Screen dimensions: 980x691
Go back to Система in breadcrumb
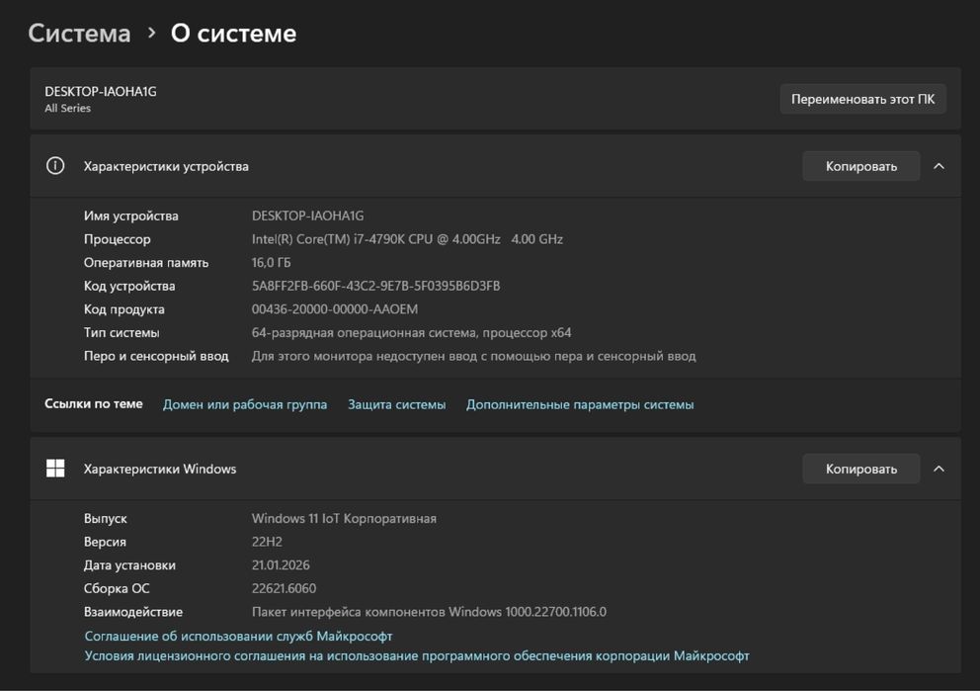point(79,33)
